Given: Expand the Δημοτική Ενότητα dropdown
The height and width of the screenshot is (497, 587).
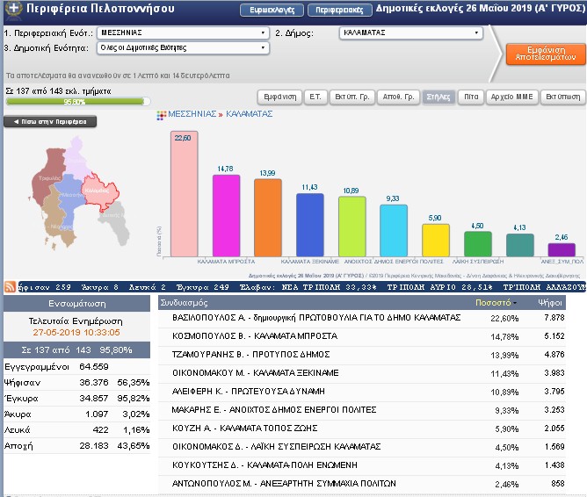Looking at the screenshot, I should 183,48.
